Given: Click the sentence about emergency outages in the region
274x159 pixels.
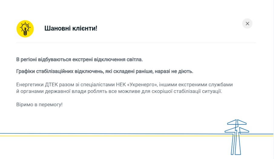Looking at the screenshot, I should point(79,59).
